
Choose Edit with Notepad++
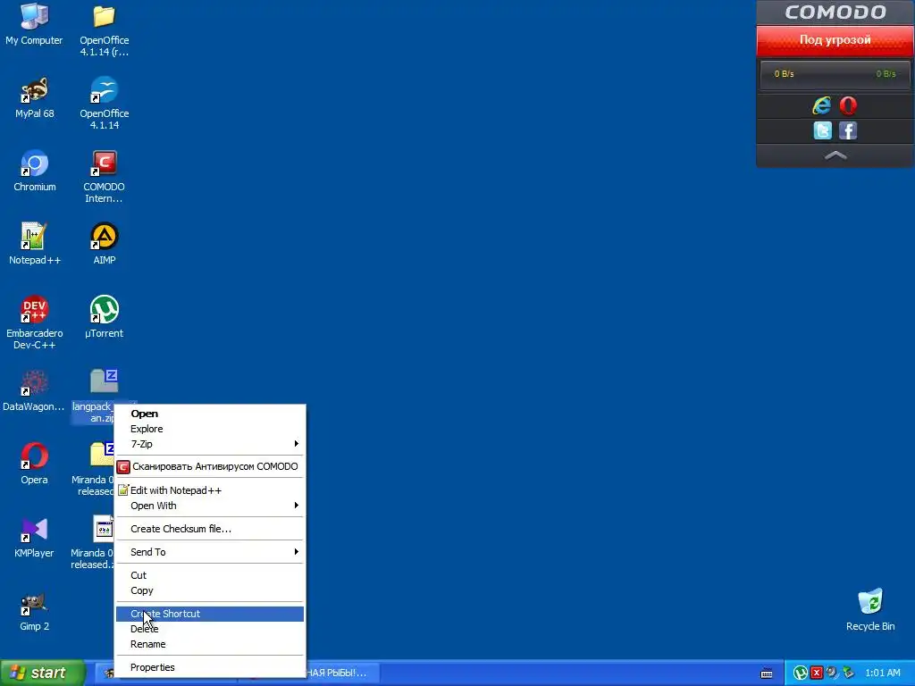(209, 490)
